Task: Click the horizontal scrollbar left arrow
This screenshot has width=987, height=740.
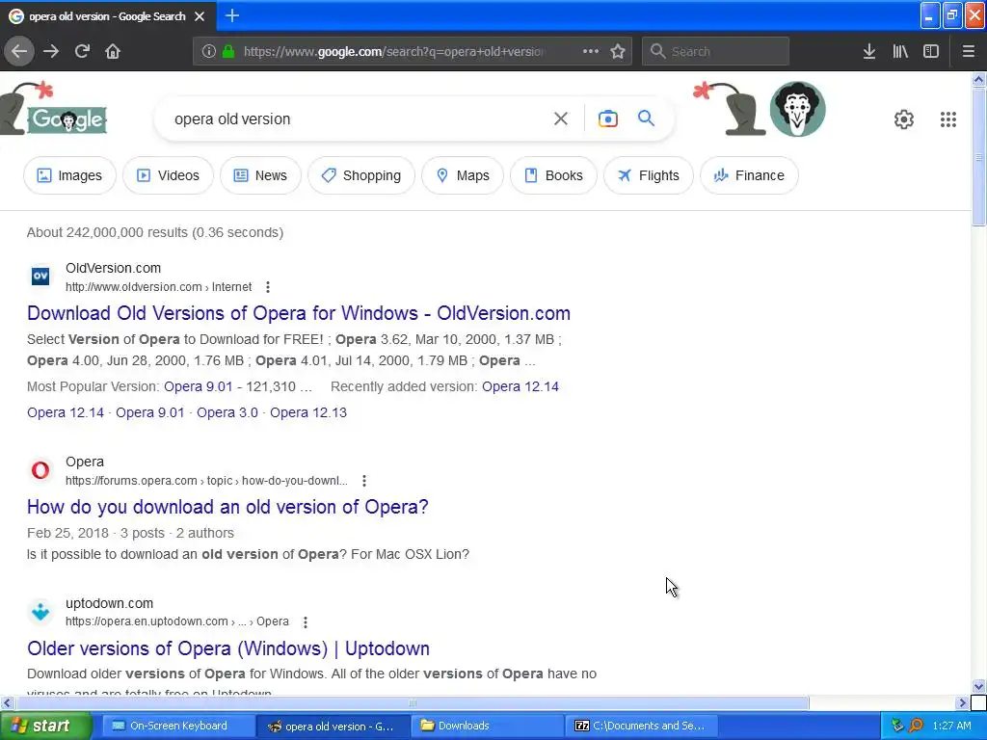Action: [x=7, y=702]
